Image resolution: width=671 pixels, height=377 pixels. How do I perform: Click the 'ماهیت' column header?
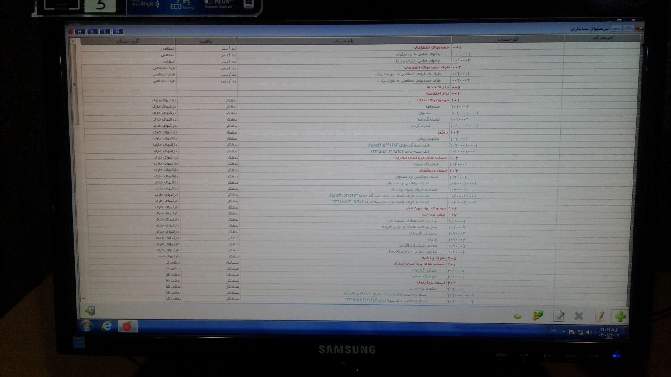[x=205, y=42]
